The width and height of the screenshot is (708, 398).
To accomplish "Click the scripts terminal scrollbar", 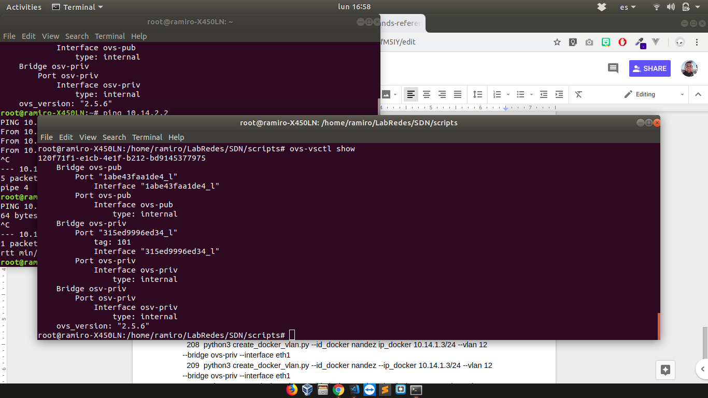I will [658, 325].
